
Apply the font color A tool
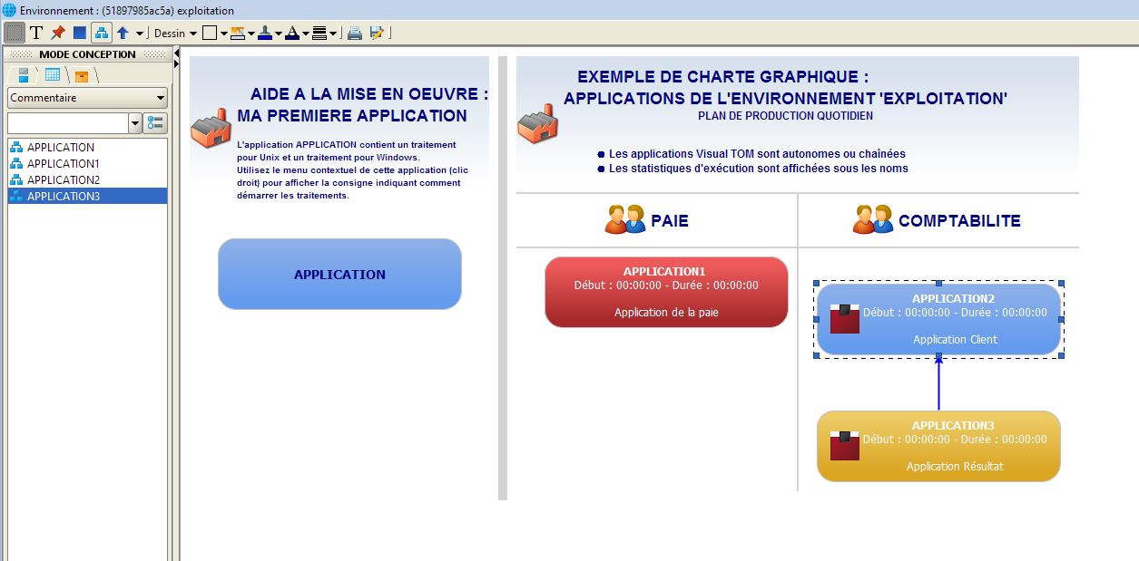coord(292,33)
